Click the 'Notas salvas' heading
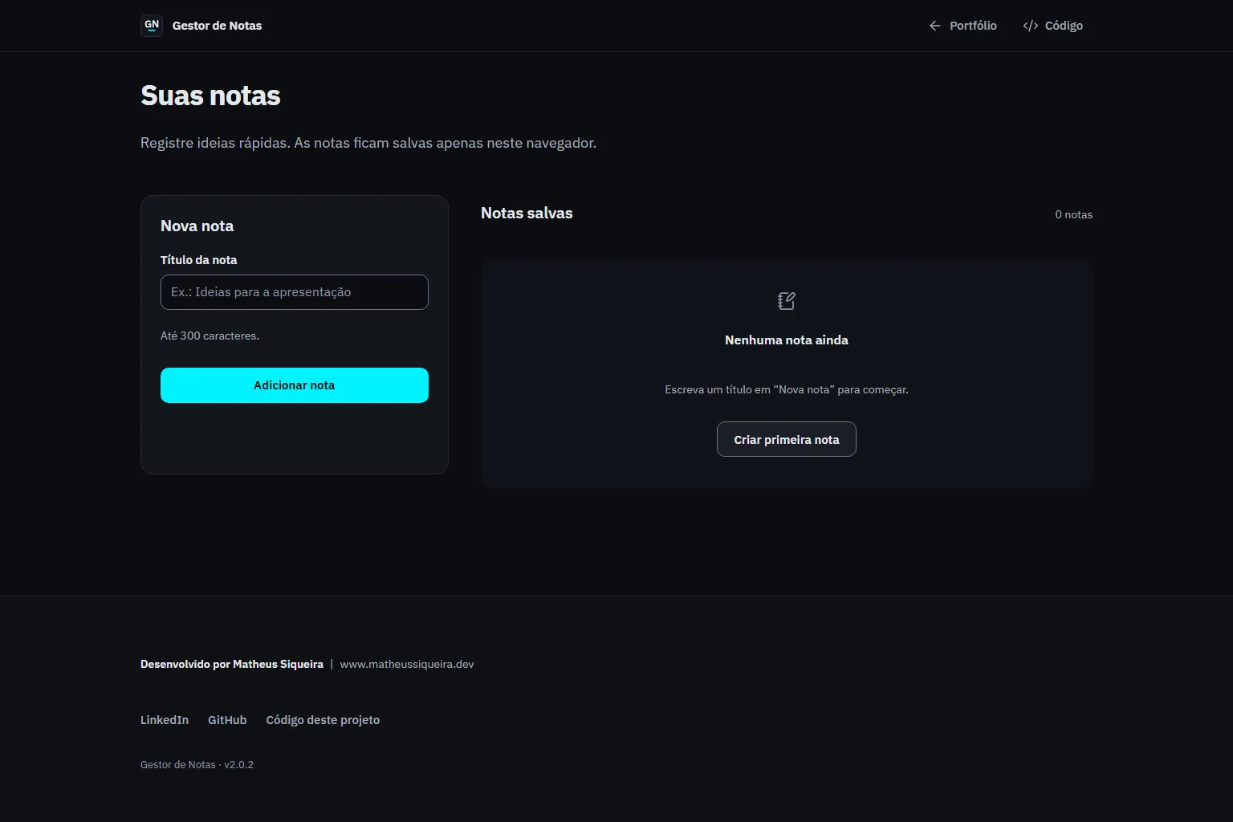Screen dimensions: 1233x822 (x=527, y=213)
